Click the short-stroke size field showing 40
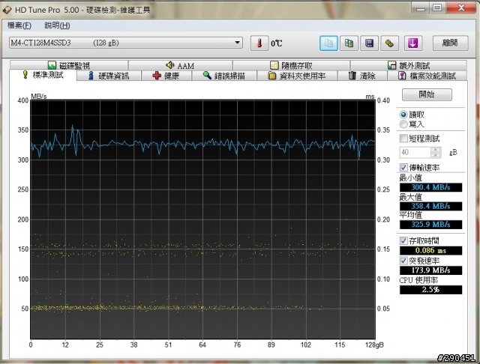480x364 pixels. (415, 152)
